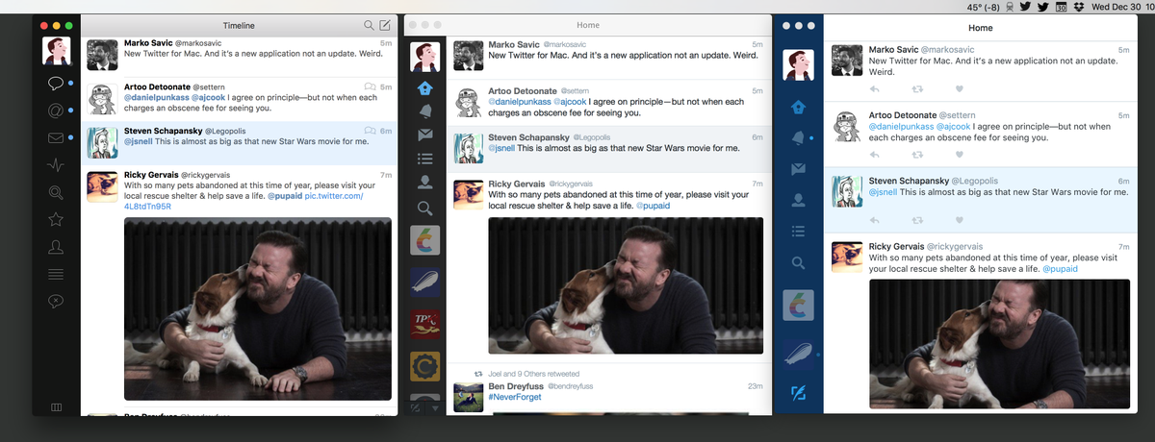Click Dropbox icon in macOS menu bar
Screen dimensions: 1155x442
coord(1079,7)
